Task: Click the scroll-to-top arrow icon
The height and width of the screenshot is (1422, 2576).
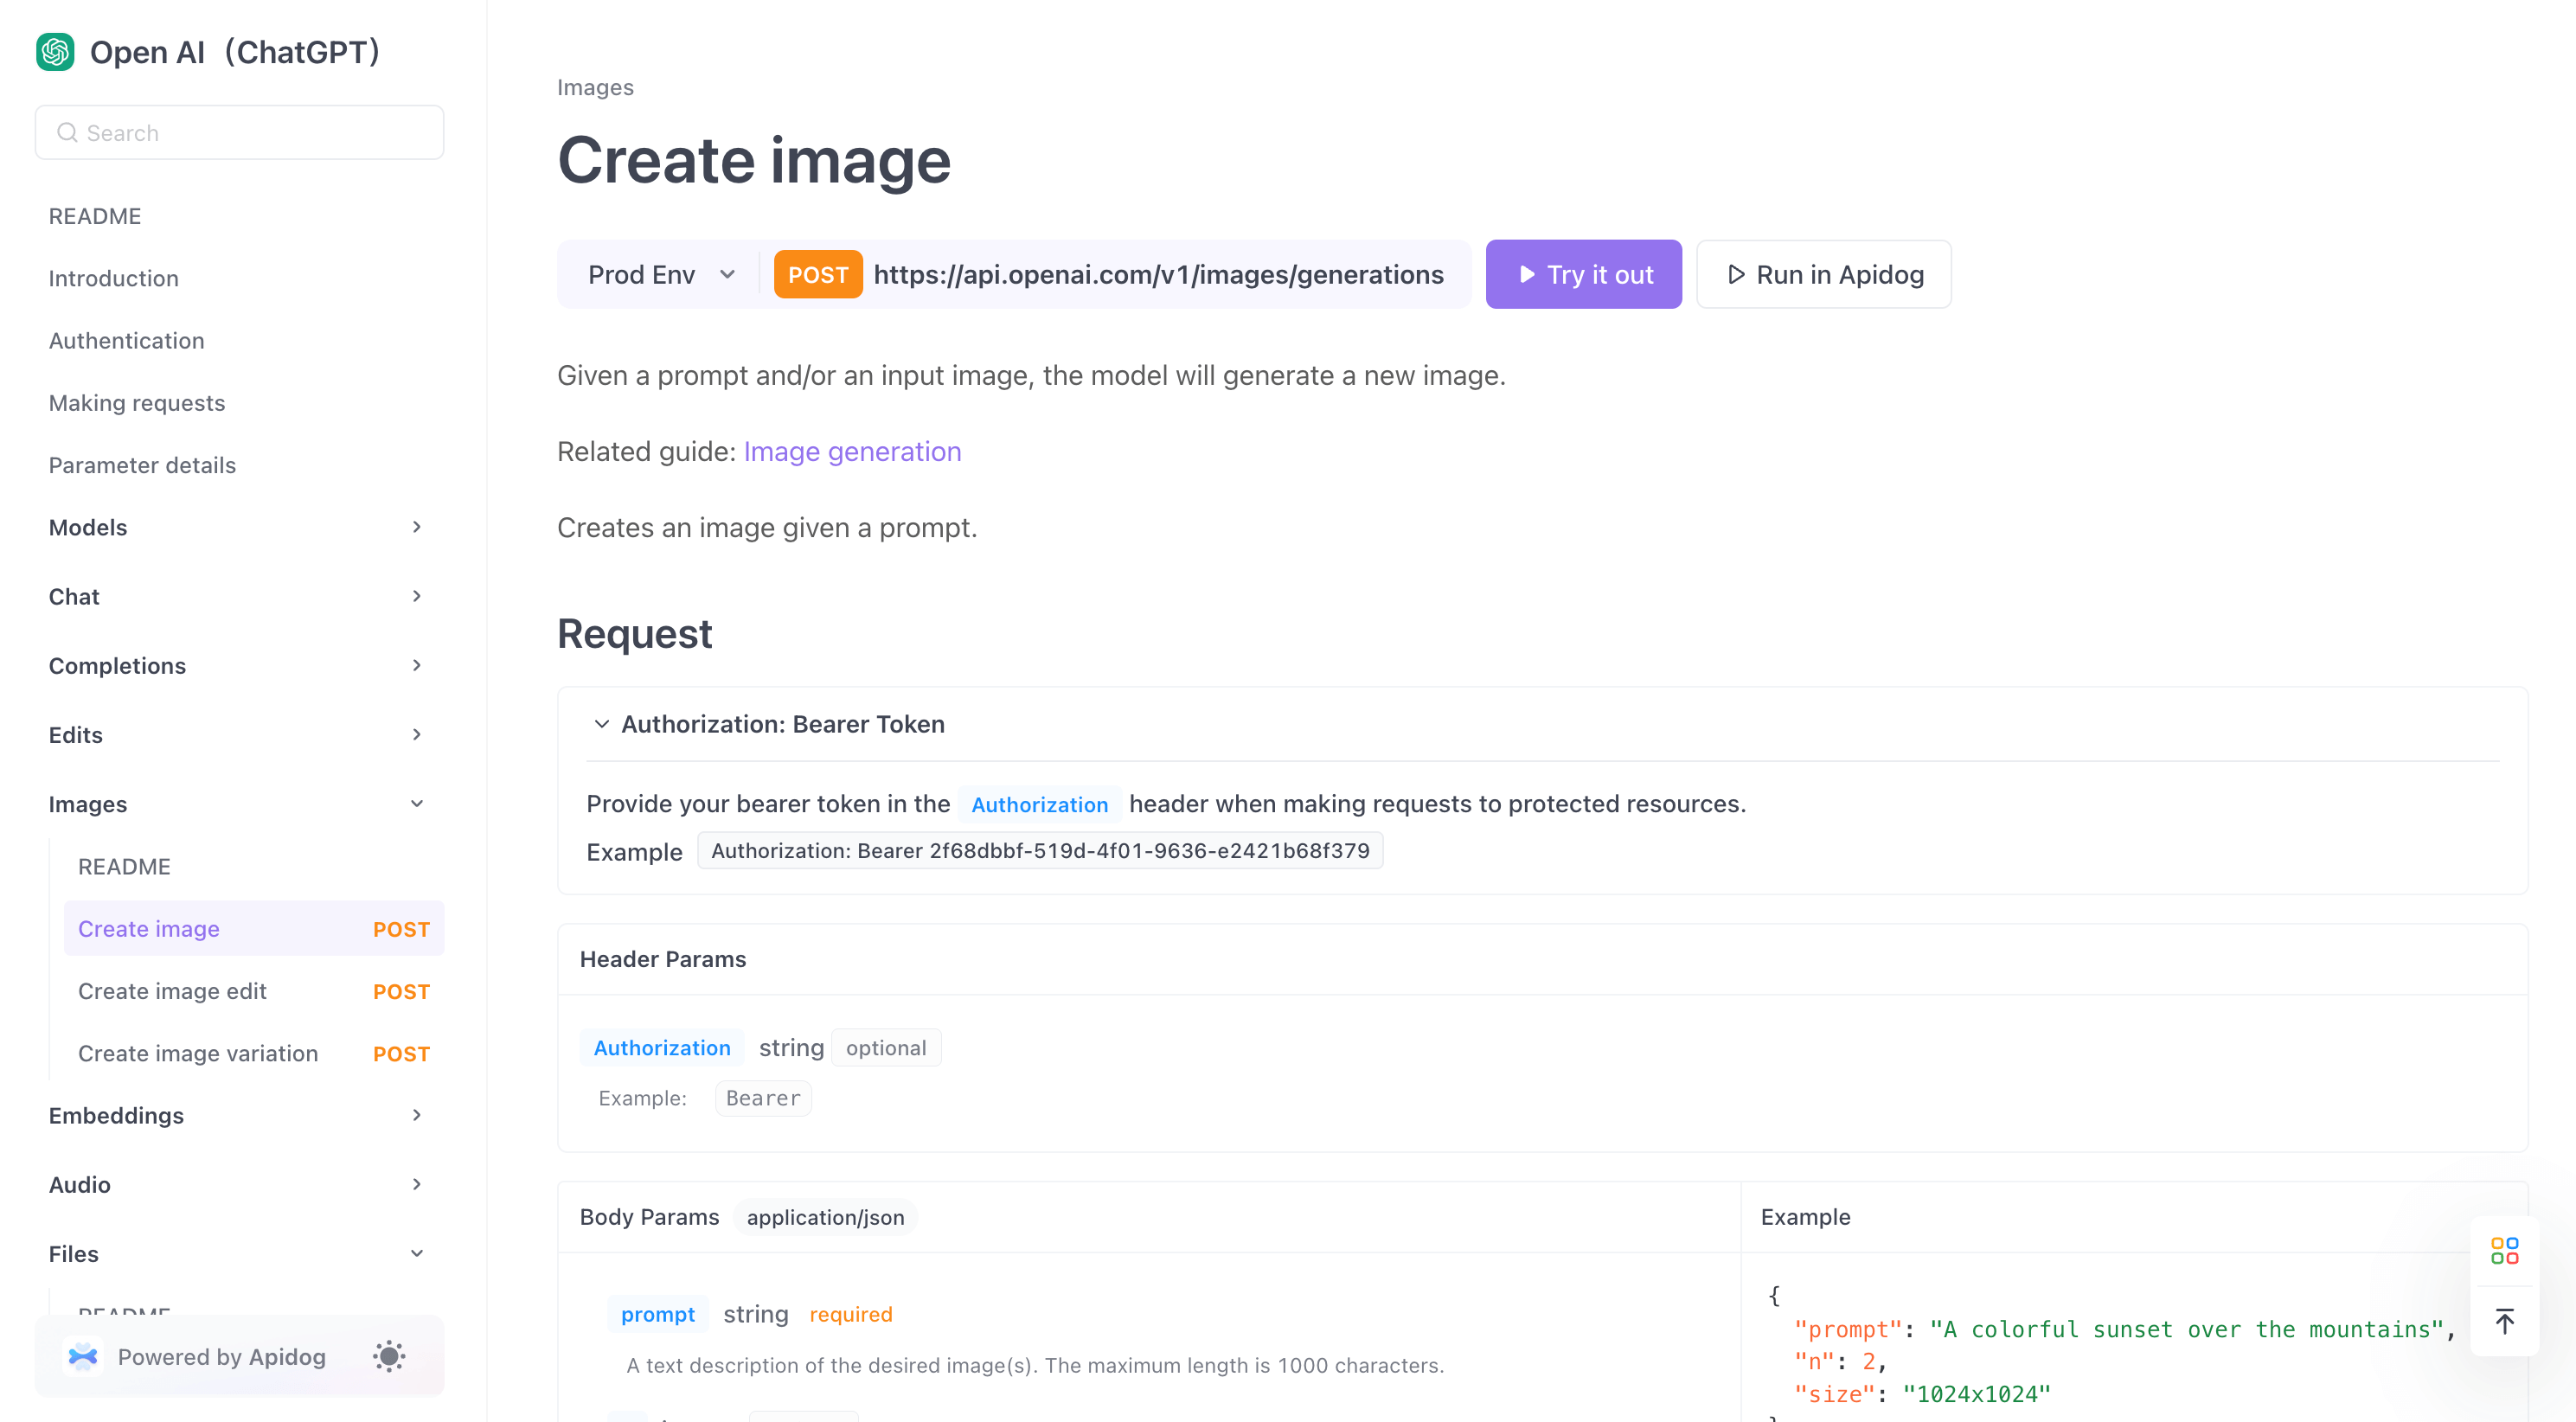Action: [2506, 1321]
